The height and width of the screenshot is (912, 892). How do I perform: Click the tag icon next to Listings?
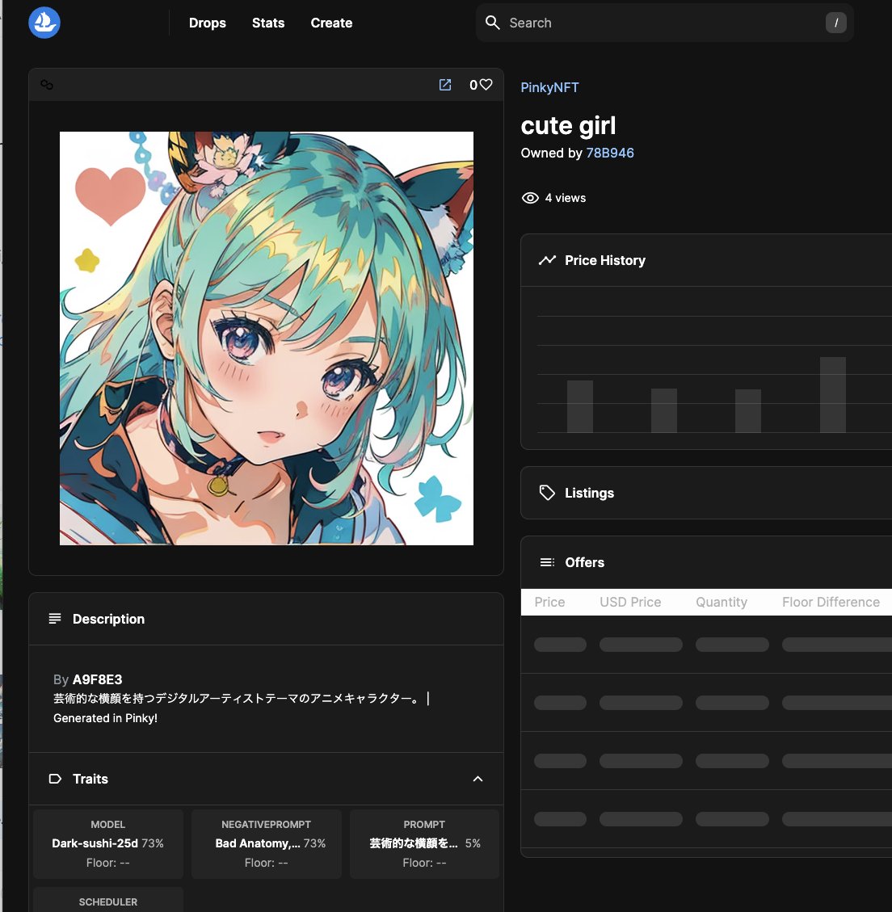[547, 493]
